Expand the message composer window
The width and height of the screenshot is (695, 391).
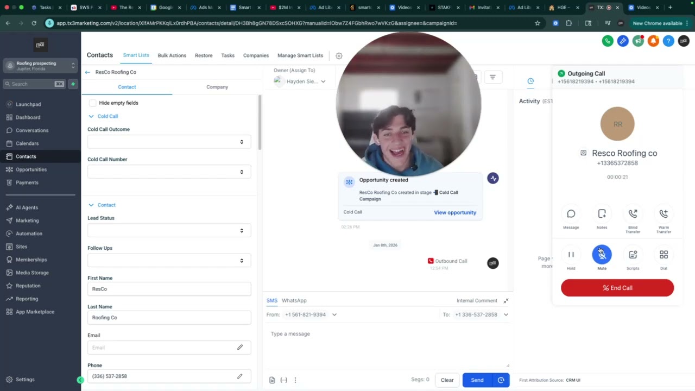[x=506, y=300]
